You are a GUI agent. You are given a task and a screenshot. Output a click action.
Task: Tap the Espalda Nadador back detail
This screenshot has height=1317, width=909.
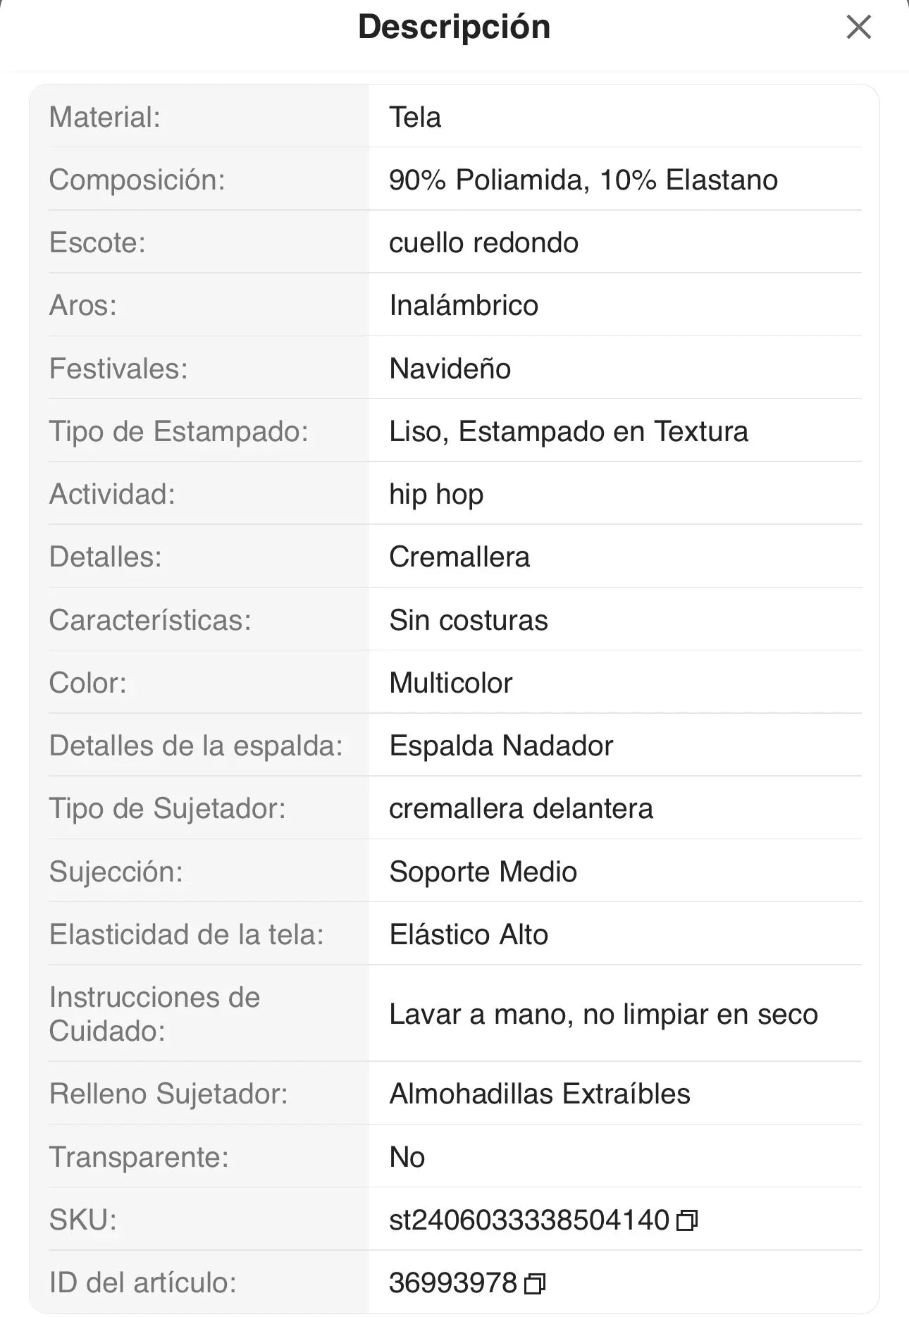click(501, 746)
